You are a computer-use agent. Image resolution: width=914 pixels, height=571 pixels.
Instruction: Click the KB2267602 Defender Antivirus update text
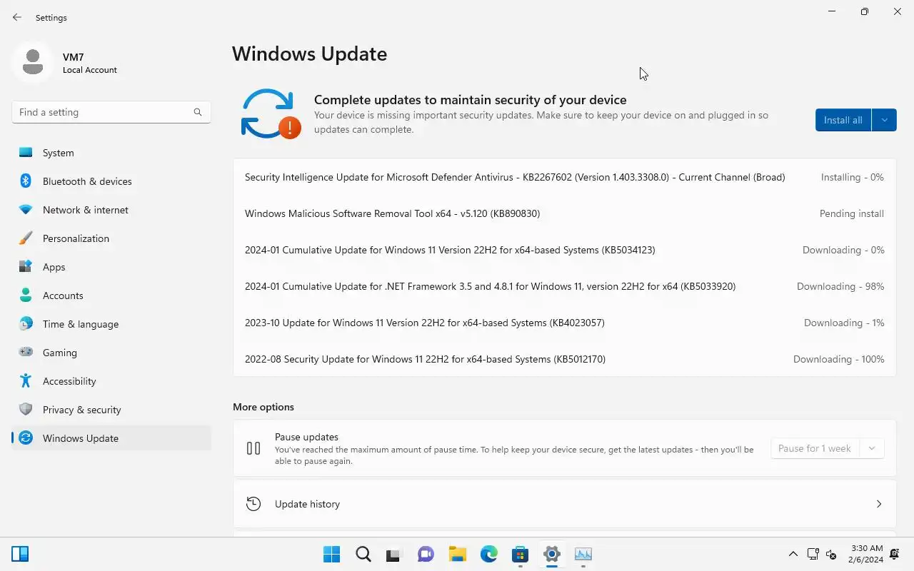pyautogui.click(x=515, y=177)
